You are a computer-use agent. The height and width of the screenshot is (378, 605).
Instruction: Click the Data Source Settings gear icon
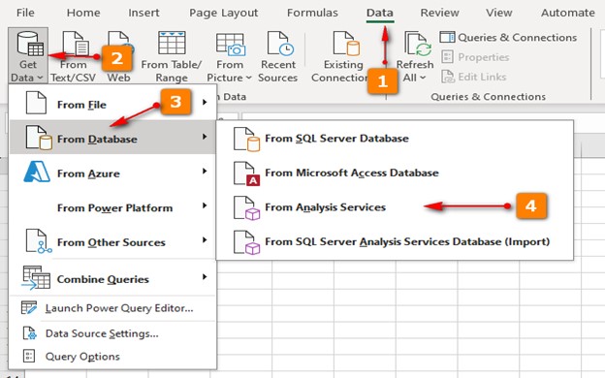pyautogui.click(x=30, y=333)
